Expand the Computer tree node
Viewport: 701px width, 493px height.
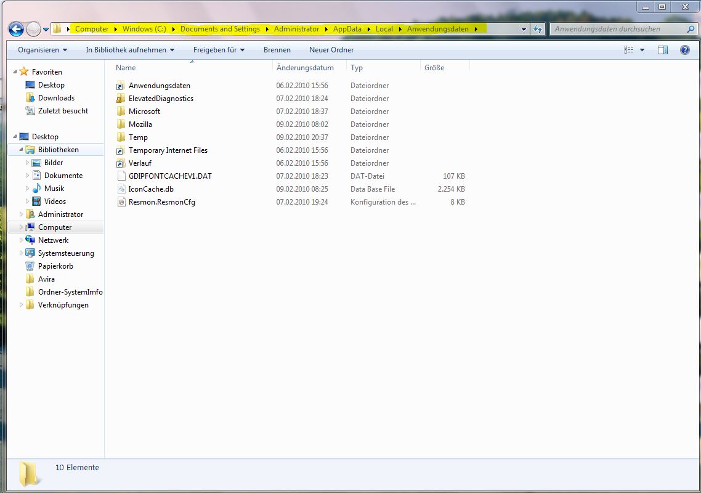21,227
